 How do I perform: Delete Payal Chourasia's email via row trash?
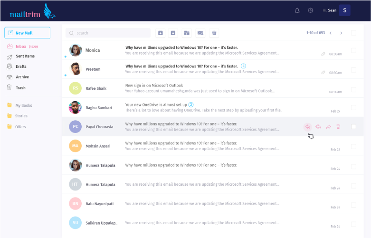coord(338,127)
